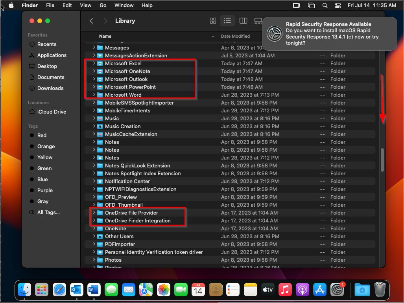Expand the Microsoft Word folder
Viewport: 404px width, 303px height.
click(94, 95)
